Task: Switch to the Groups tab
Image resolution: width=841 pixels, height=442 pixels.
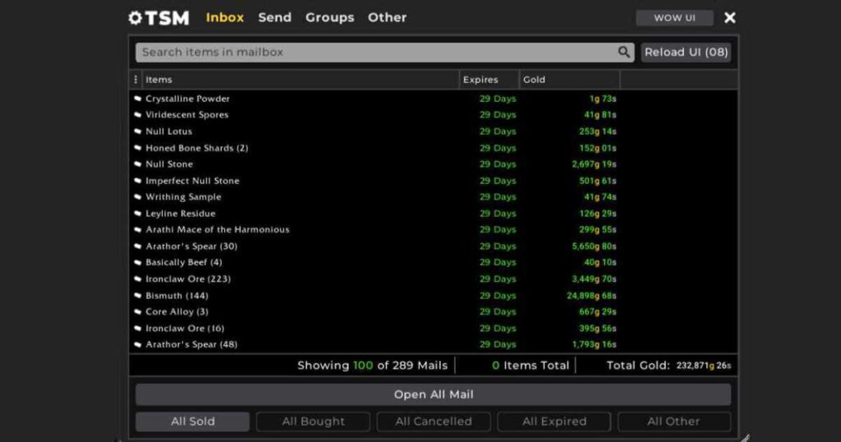Action: pyautogui.click(x=329, y=17)
